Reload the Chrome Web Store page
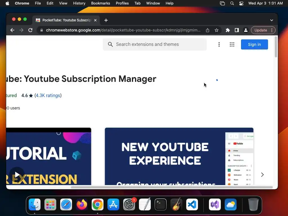The image size is (288, 216). [x=30, y=30]
